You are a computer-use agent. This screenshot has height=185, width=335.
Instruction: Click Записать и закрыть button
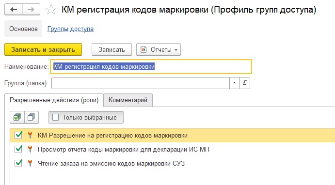pos(43,49)
